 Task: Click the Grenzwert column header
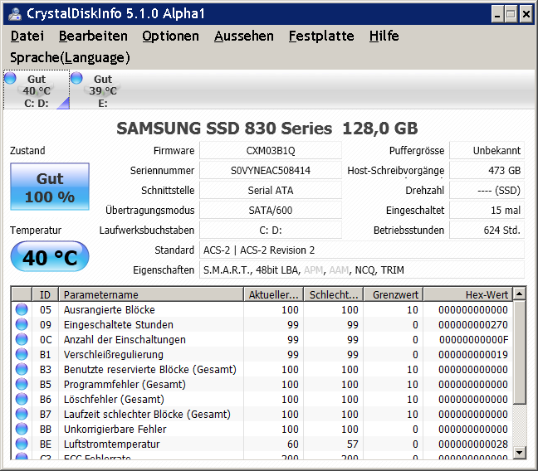[394, 294]
